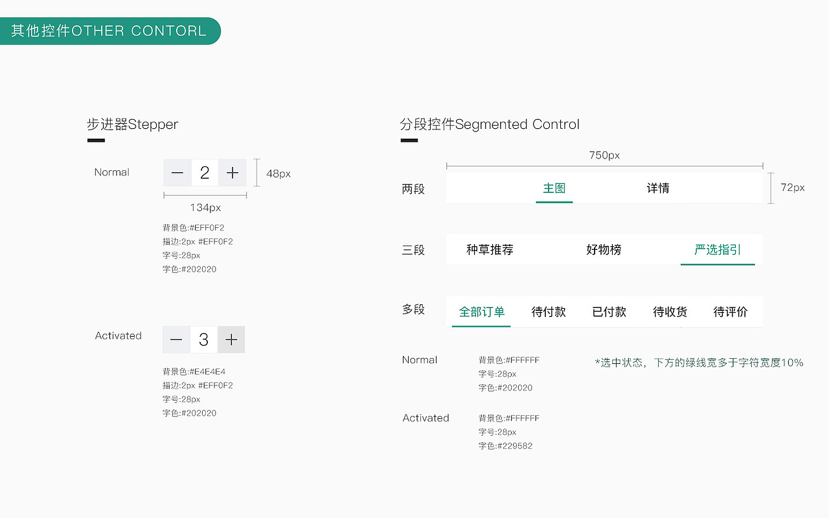Select the 好物榜 segment
The image size is (829, 518).
tap(604, 249)
